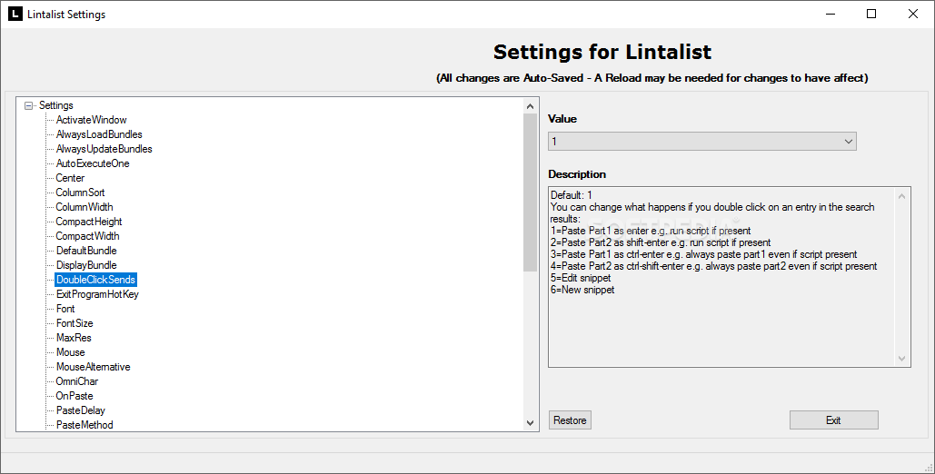This screenshot has height=474, width=935.
Task: Click the Lintalist title bar icon
Action: pos(15,14)
